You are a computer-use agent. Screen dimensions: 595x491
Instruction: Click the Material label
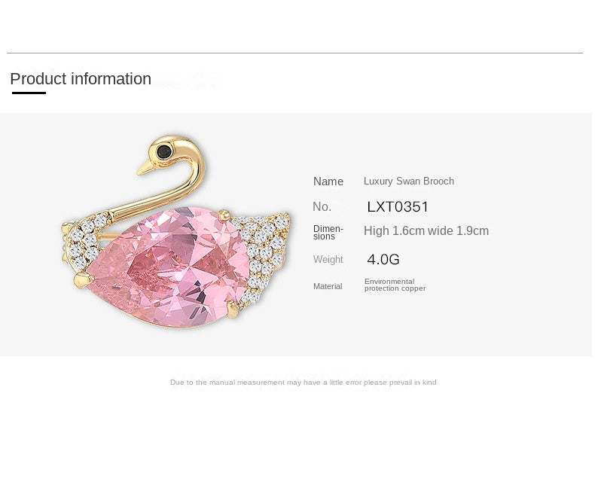click(328, 286)
